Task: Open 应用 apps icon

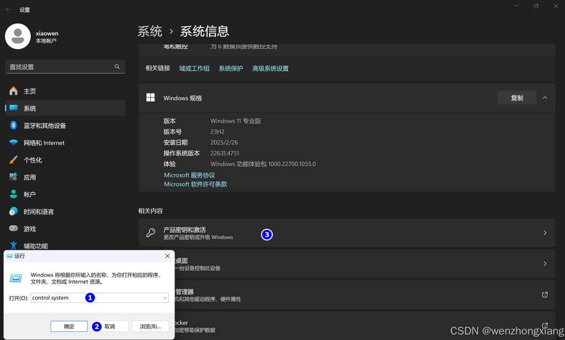Action: (14, 177)
